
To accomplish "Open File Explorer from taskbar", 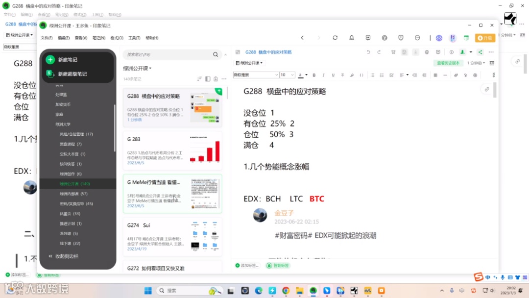I will pyautogui.click(x=300, y=291).
